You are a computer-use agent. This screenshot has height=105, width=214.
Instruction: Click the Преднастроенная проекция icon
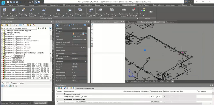pyautogui.click(x=112, y=10)
